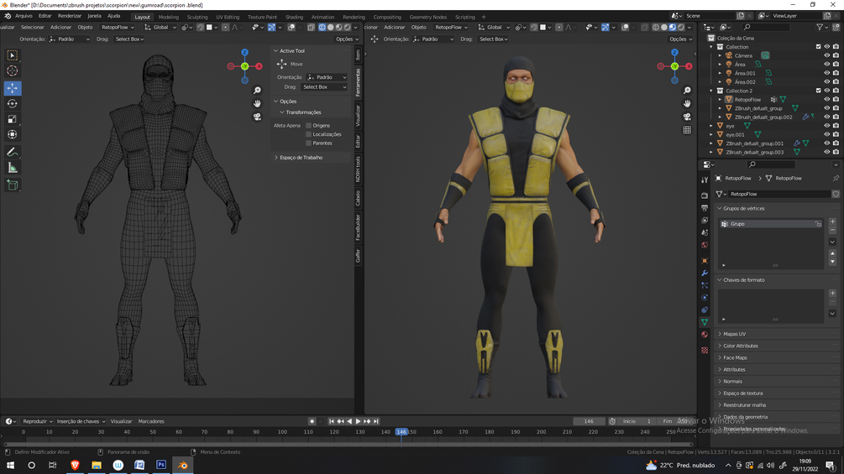This screenshot has width=844, height=474.
Task: Click current frame marker 146
Action: pyautogui.click(x=401, y=432)
